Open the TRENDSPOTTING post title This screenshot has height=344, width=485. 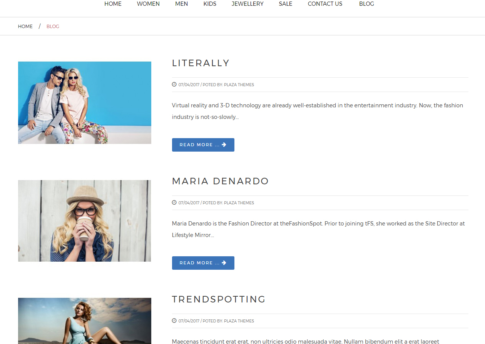(219, 299)
